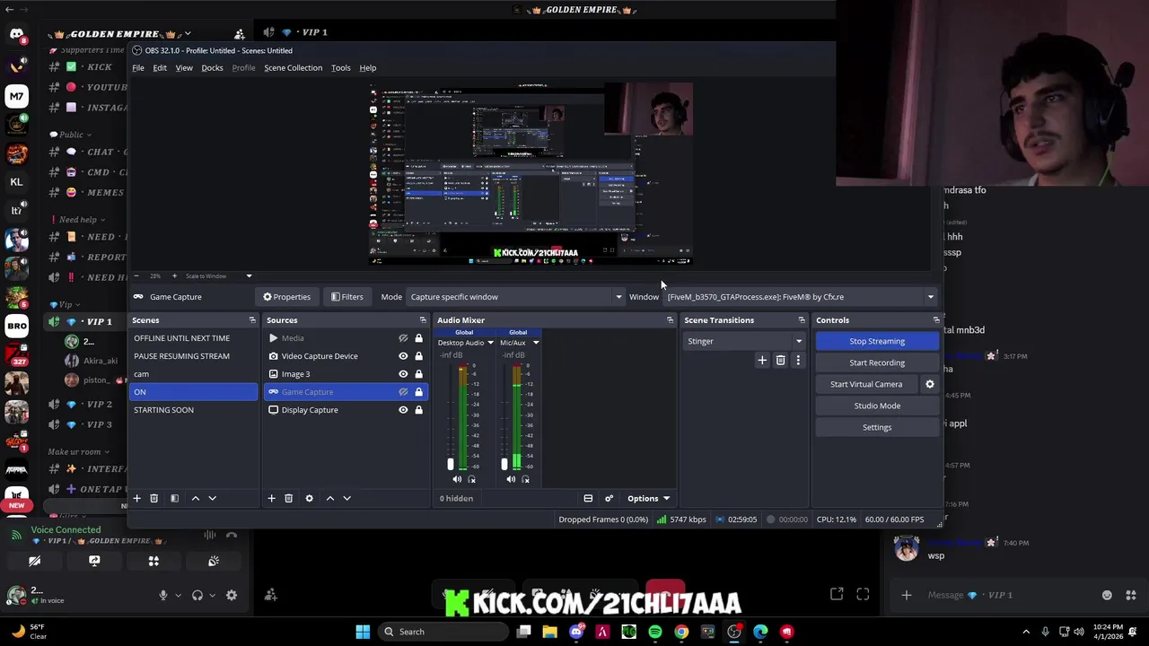Open source Properties button in toolbar
The height and width of the screenshot is (646, 1149).
click(286, 297)
